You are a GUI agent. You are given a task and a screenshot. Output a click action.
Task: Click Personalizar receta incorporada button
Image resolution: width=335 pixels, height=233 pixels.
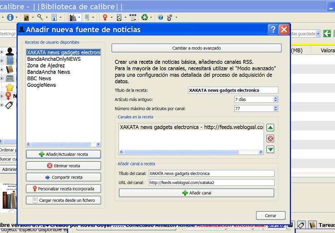(64, 189)
